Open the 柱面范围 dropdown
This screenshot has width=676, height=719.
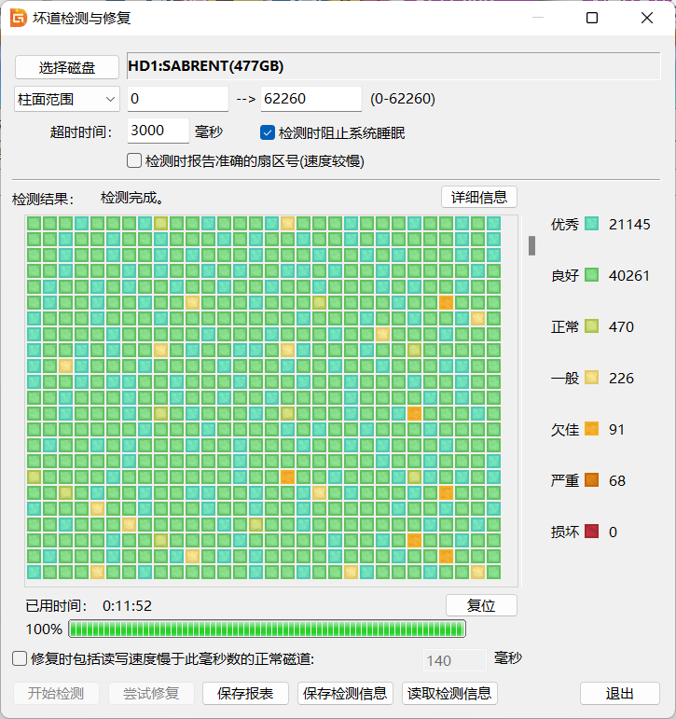67,99
